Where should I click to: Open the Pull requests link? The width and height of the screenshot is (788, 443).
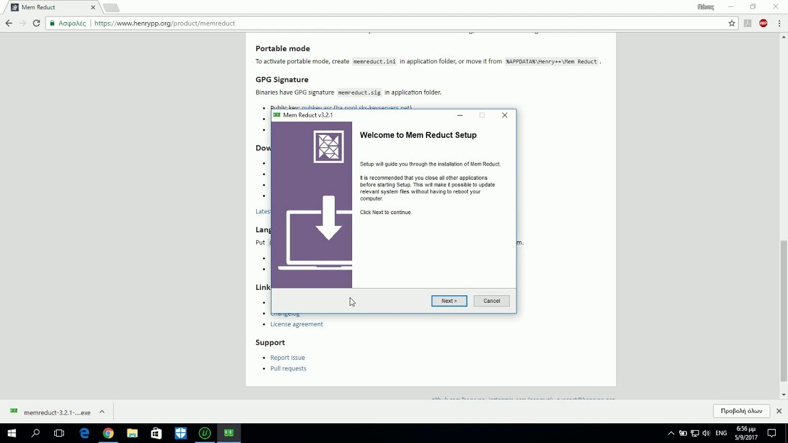click(x=288, y=369)
